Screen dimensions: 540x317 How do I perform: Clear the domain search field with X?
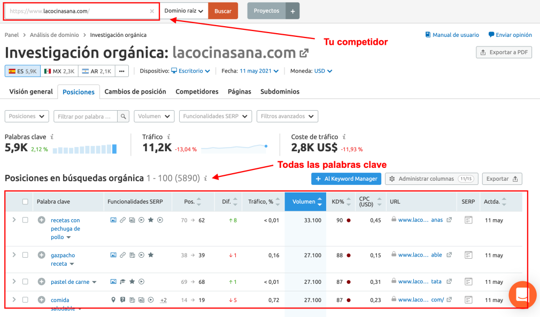(152, 11)
